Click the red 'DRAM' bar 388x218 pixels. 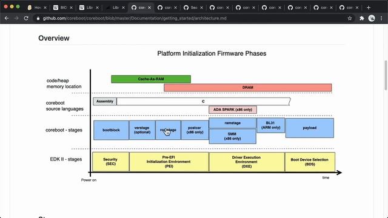pos(248,87)
